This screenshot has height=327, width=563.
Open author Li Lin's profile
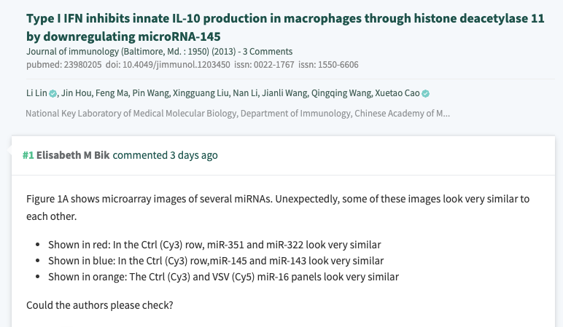36,93
